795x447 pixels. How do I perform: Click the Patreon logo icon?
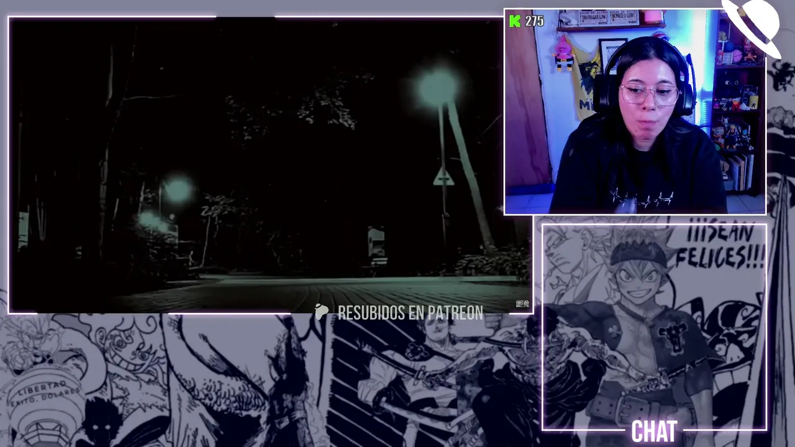(321, 312)
